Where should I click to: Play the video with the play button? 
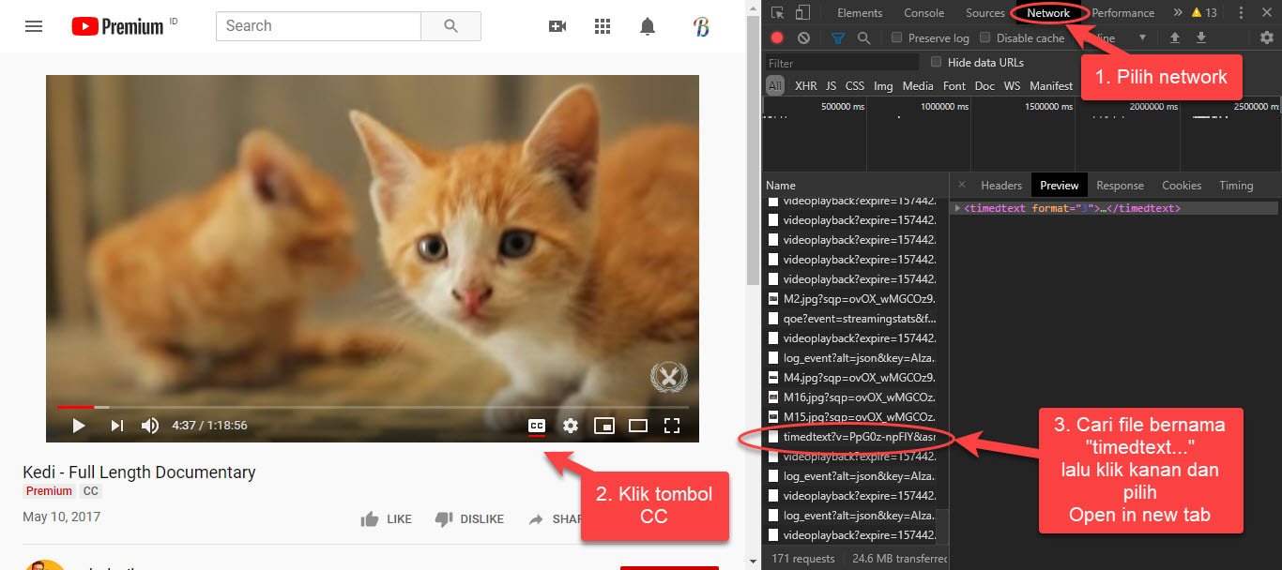(79, 426)
